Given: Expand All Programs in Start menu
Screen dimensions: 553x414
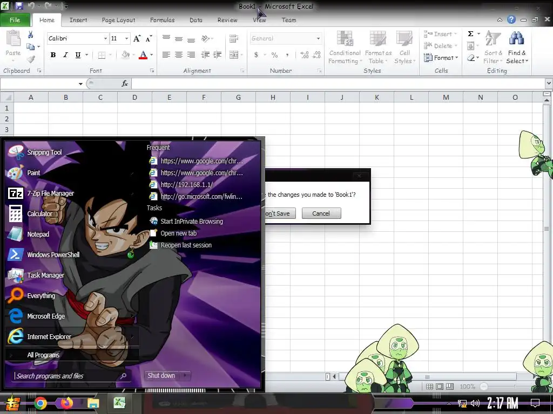Looking at the screenshot, I should click(43, 355).
